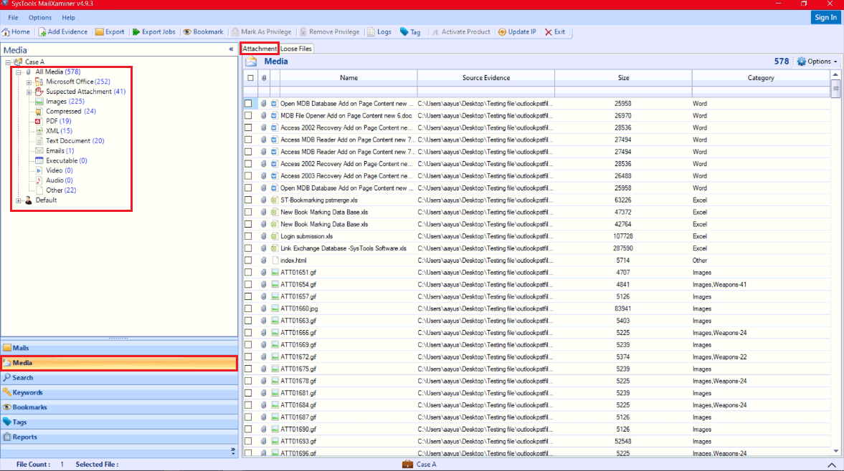
Task: Toggle the select-all header checkbox
Action: click(x=250, y=78)
